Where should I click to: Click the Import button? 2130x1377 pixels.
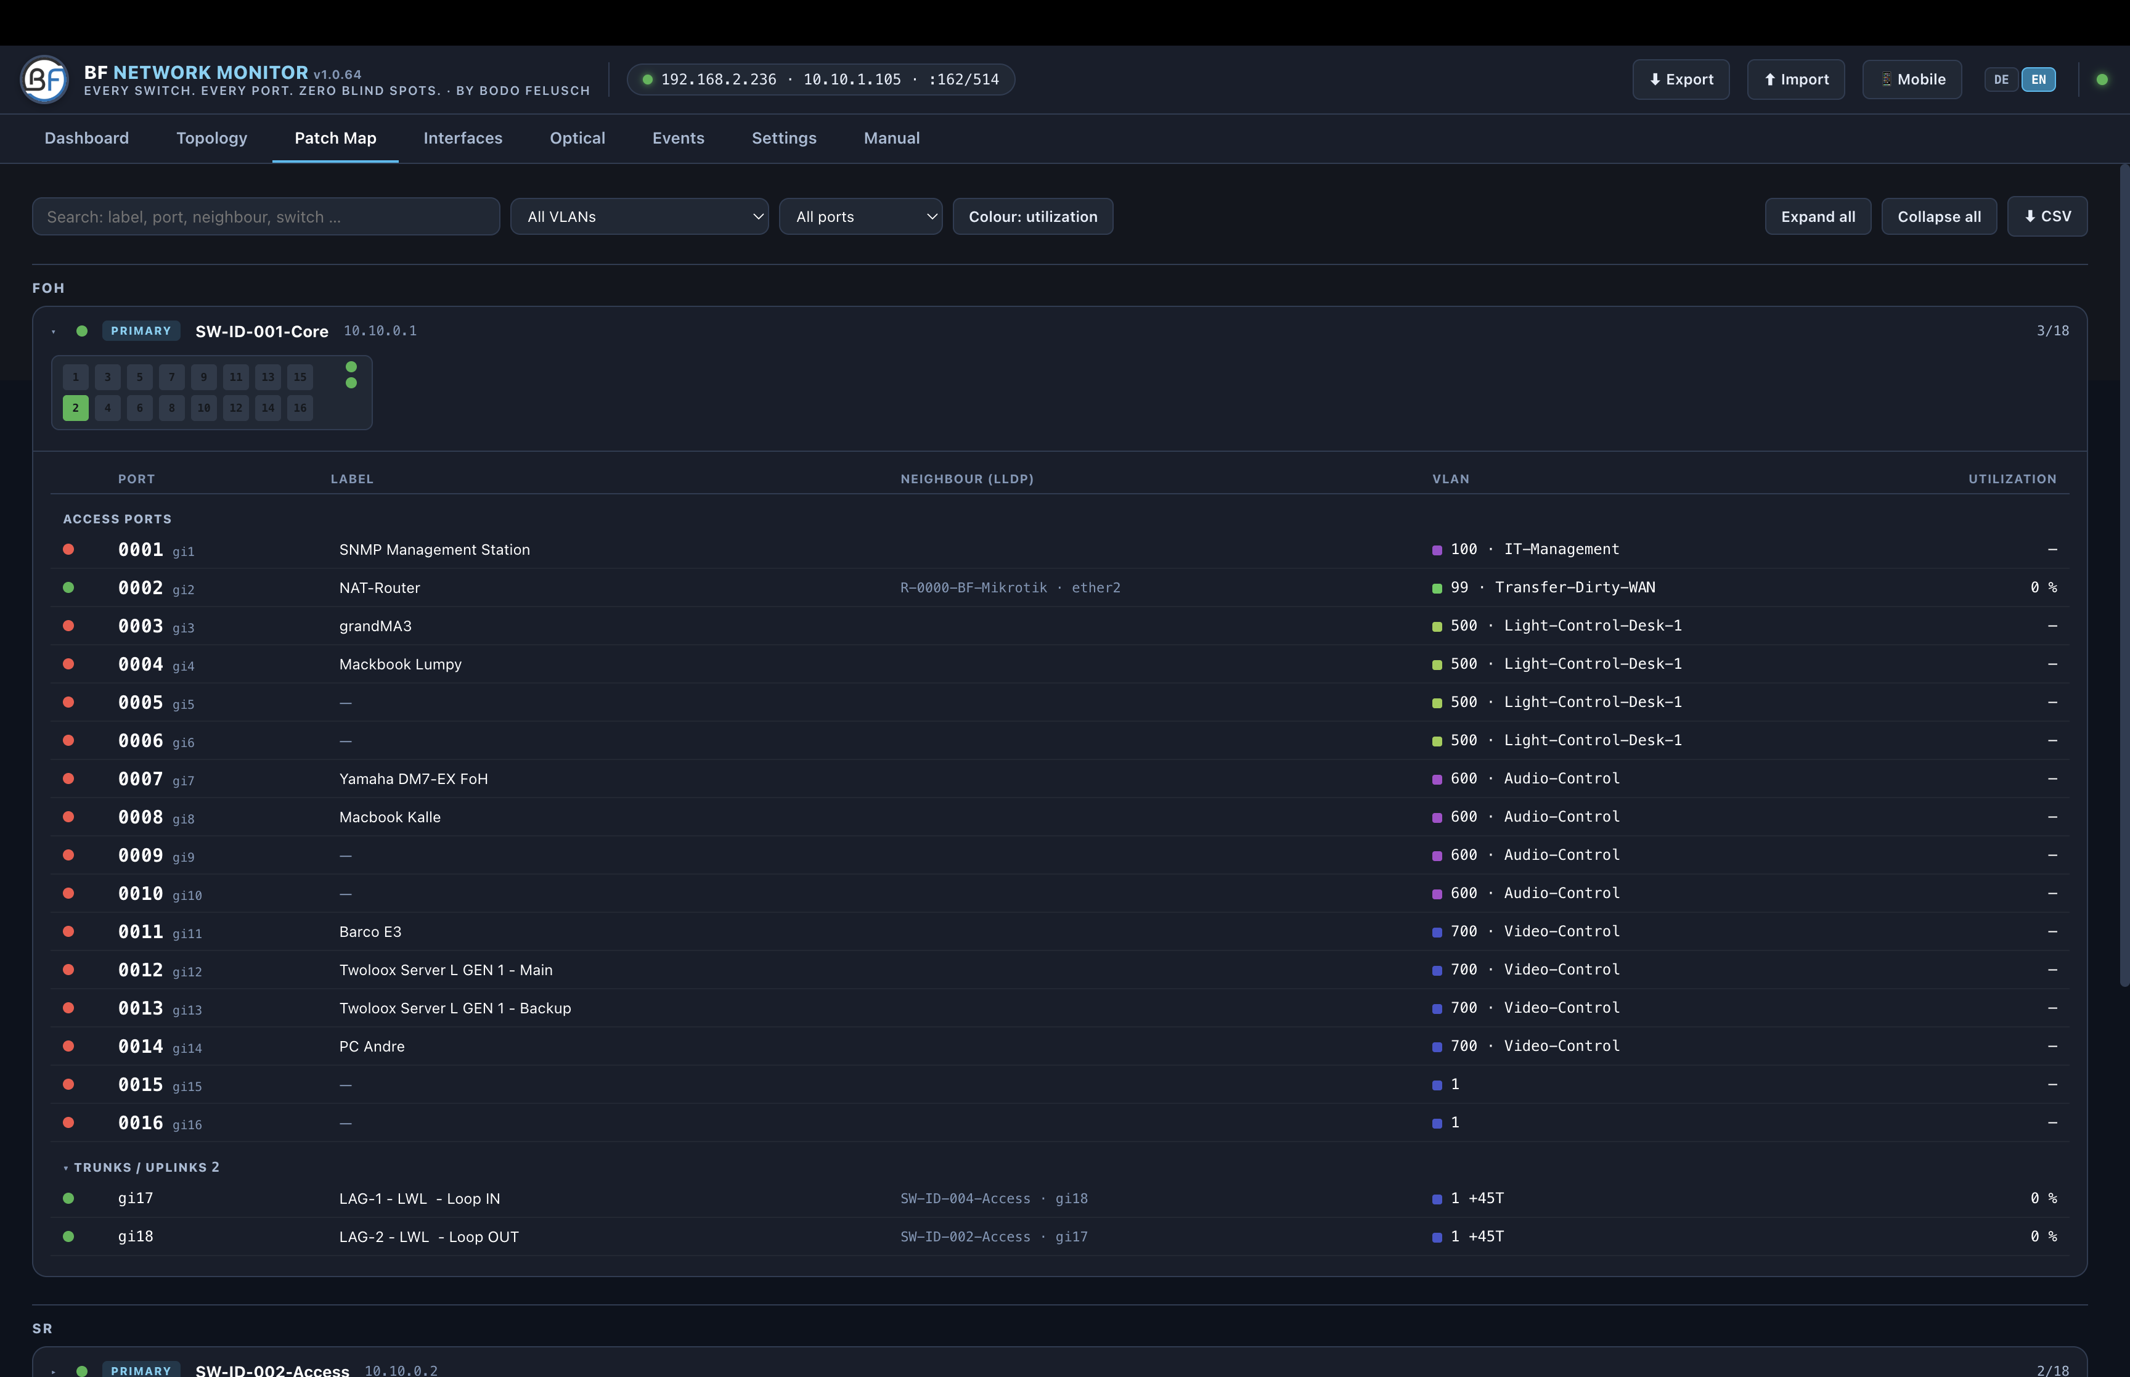point(1796,80)
